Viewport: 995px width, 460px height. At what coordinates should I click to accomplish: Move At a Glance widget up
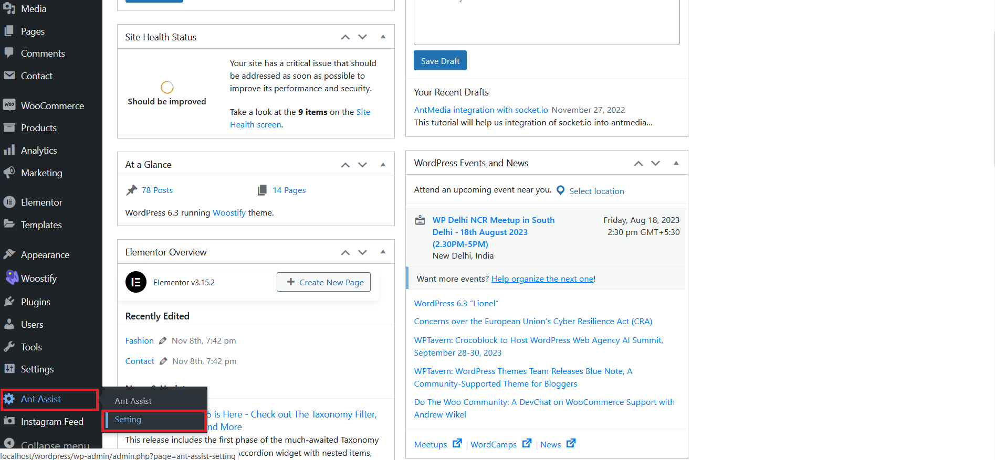(345, 165)
